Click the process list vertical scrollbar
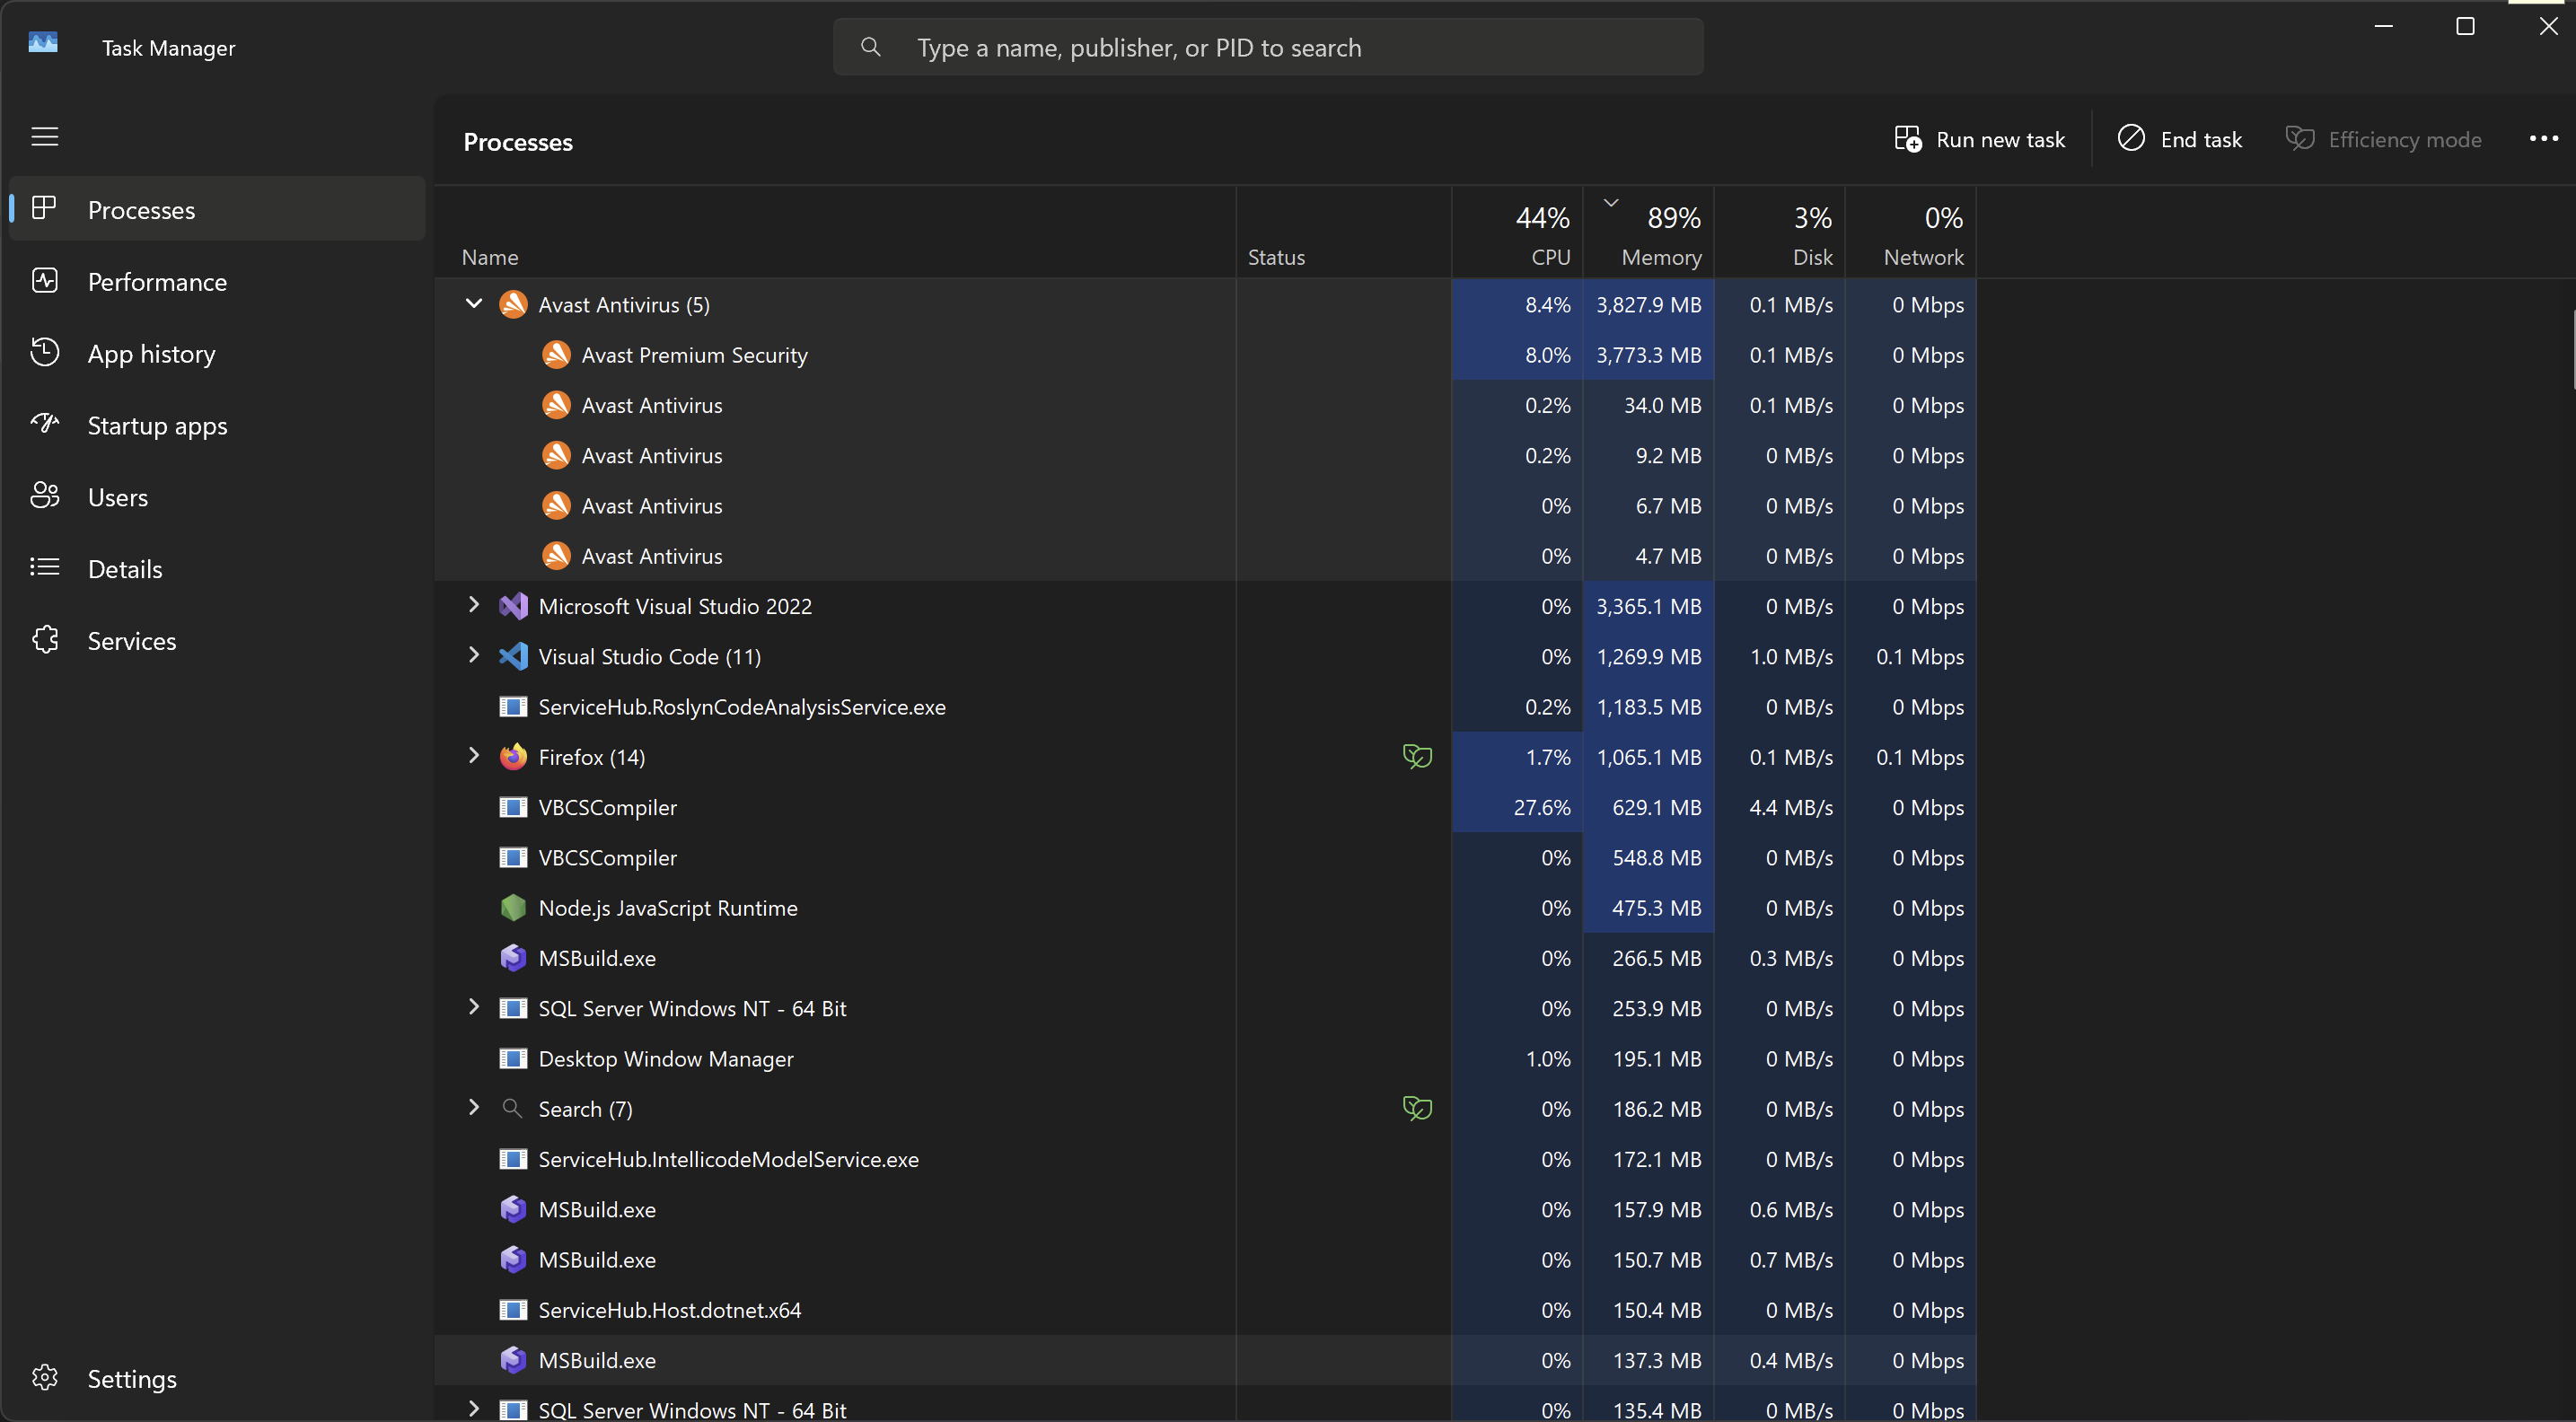Screen dimensions: 2576x1422 [2572, 350]
